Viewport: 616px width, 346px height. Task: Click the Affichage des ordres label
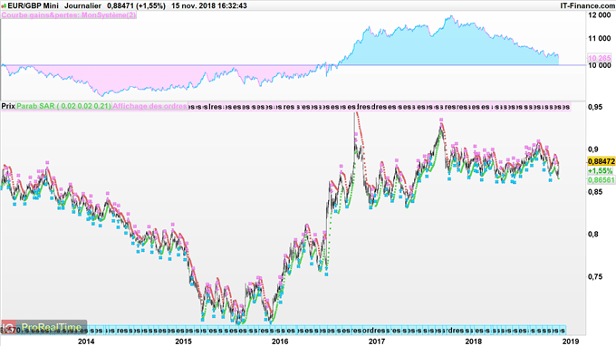pyautogui.click(x=150, y=106)
